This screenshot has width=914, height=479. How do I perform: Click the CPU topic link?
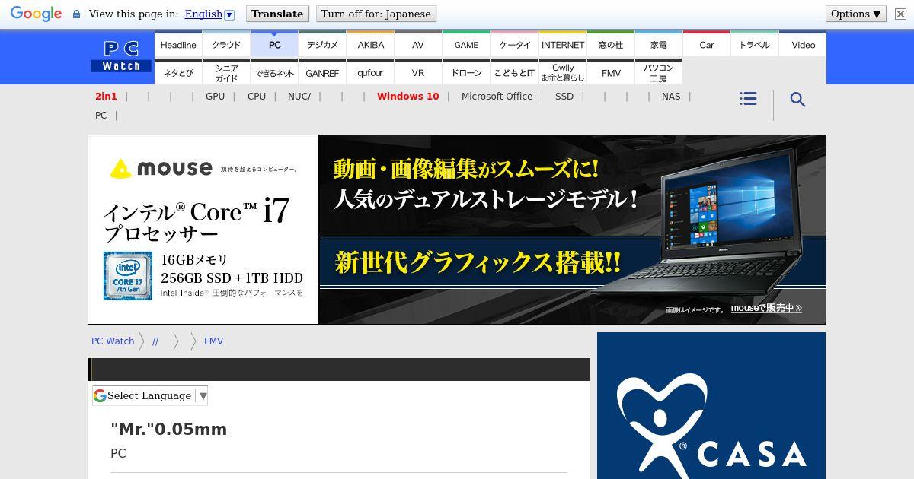(x=257, y=96)
